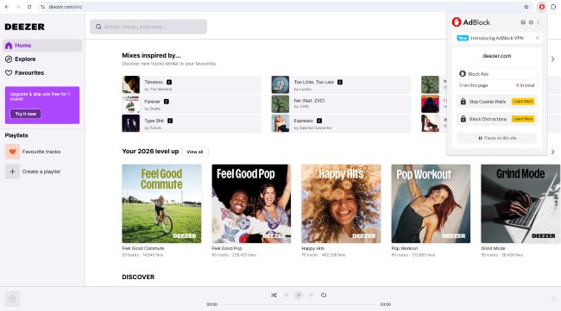
Task: Click the track progress bar
Action: (x=299, y=305)
